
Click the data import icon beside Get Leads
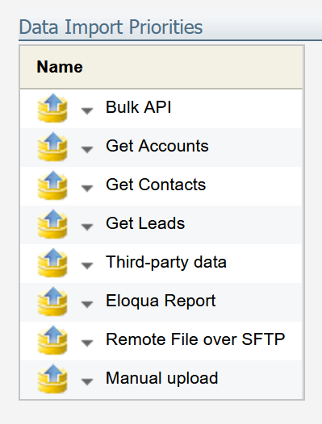click(x=52, y=224)
